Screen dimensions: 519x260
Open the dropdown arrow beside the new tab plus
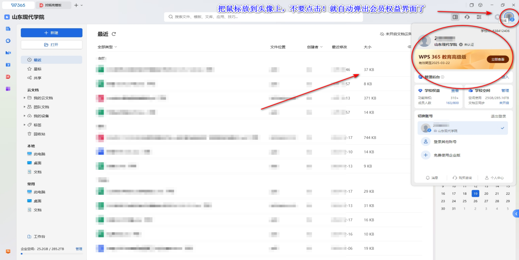(x=82, y=5)
